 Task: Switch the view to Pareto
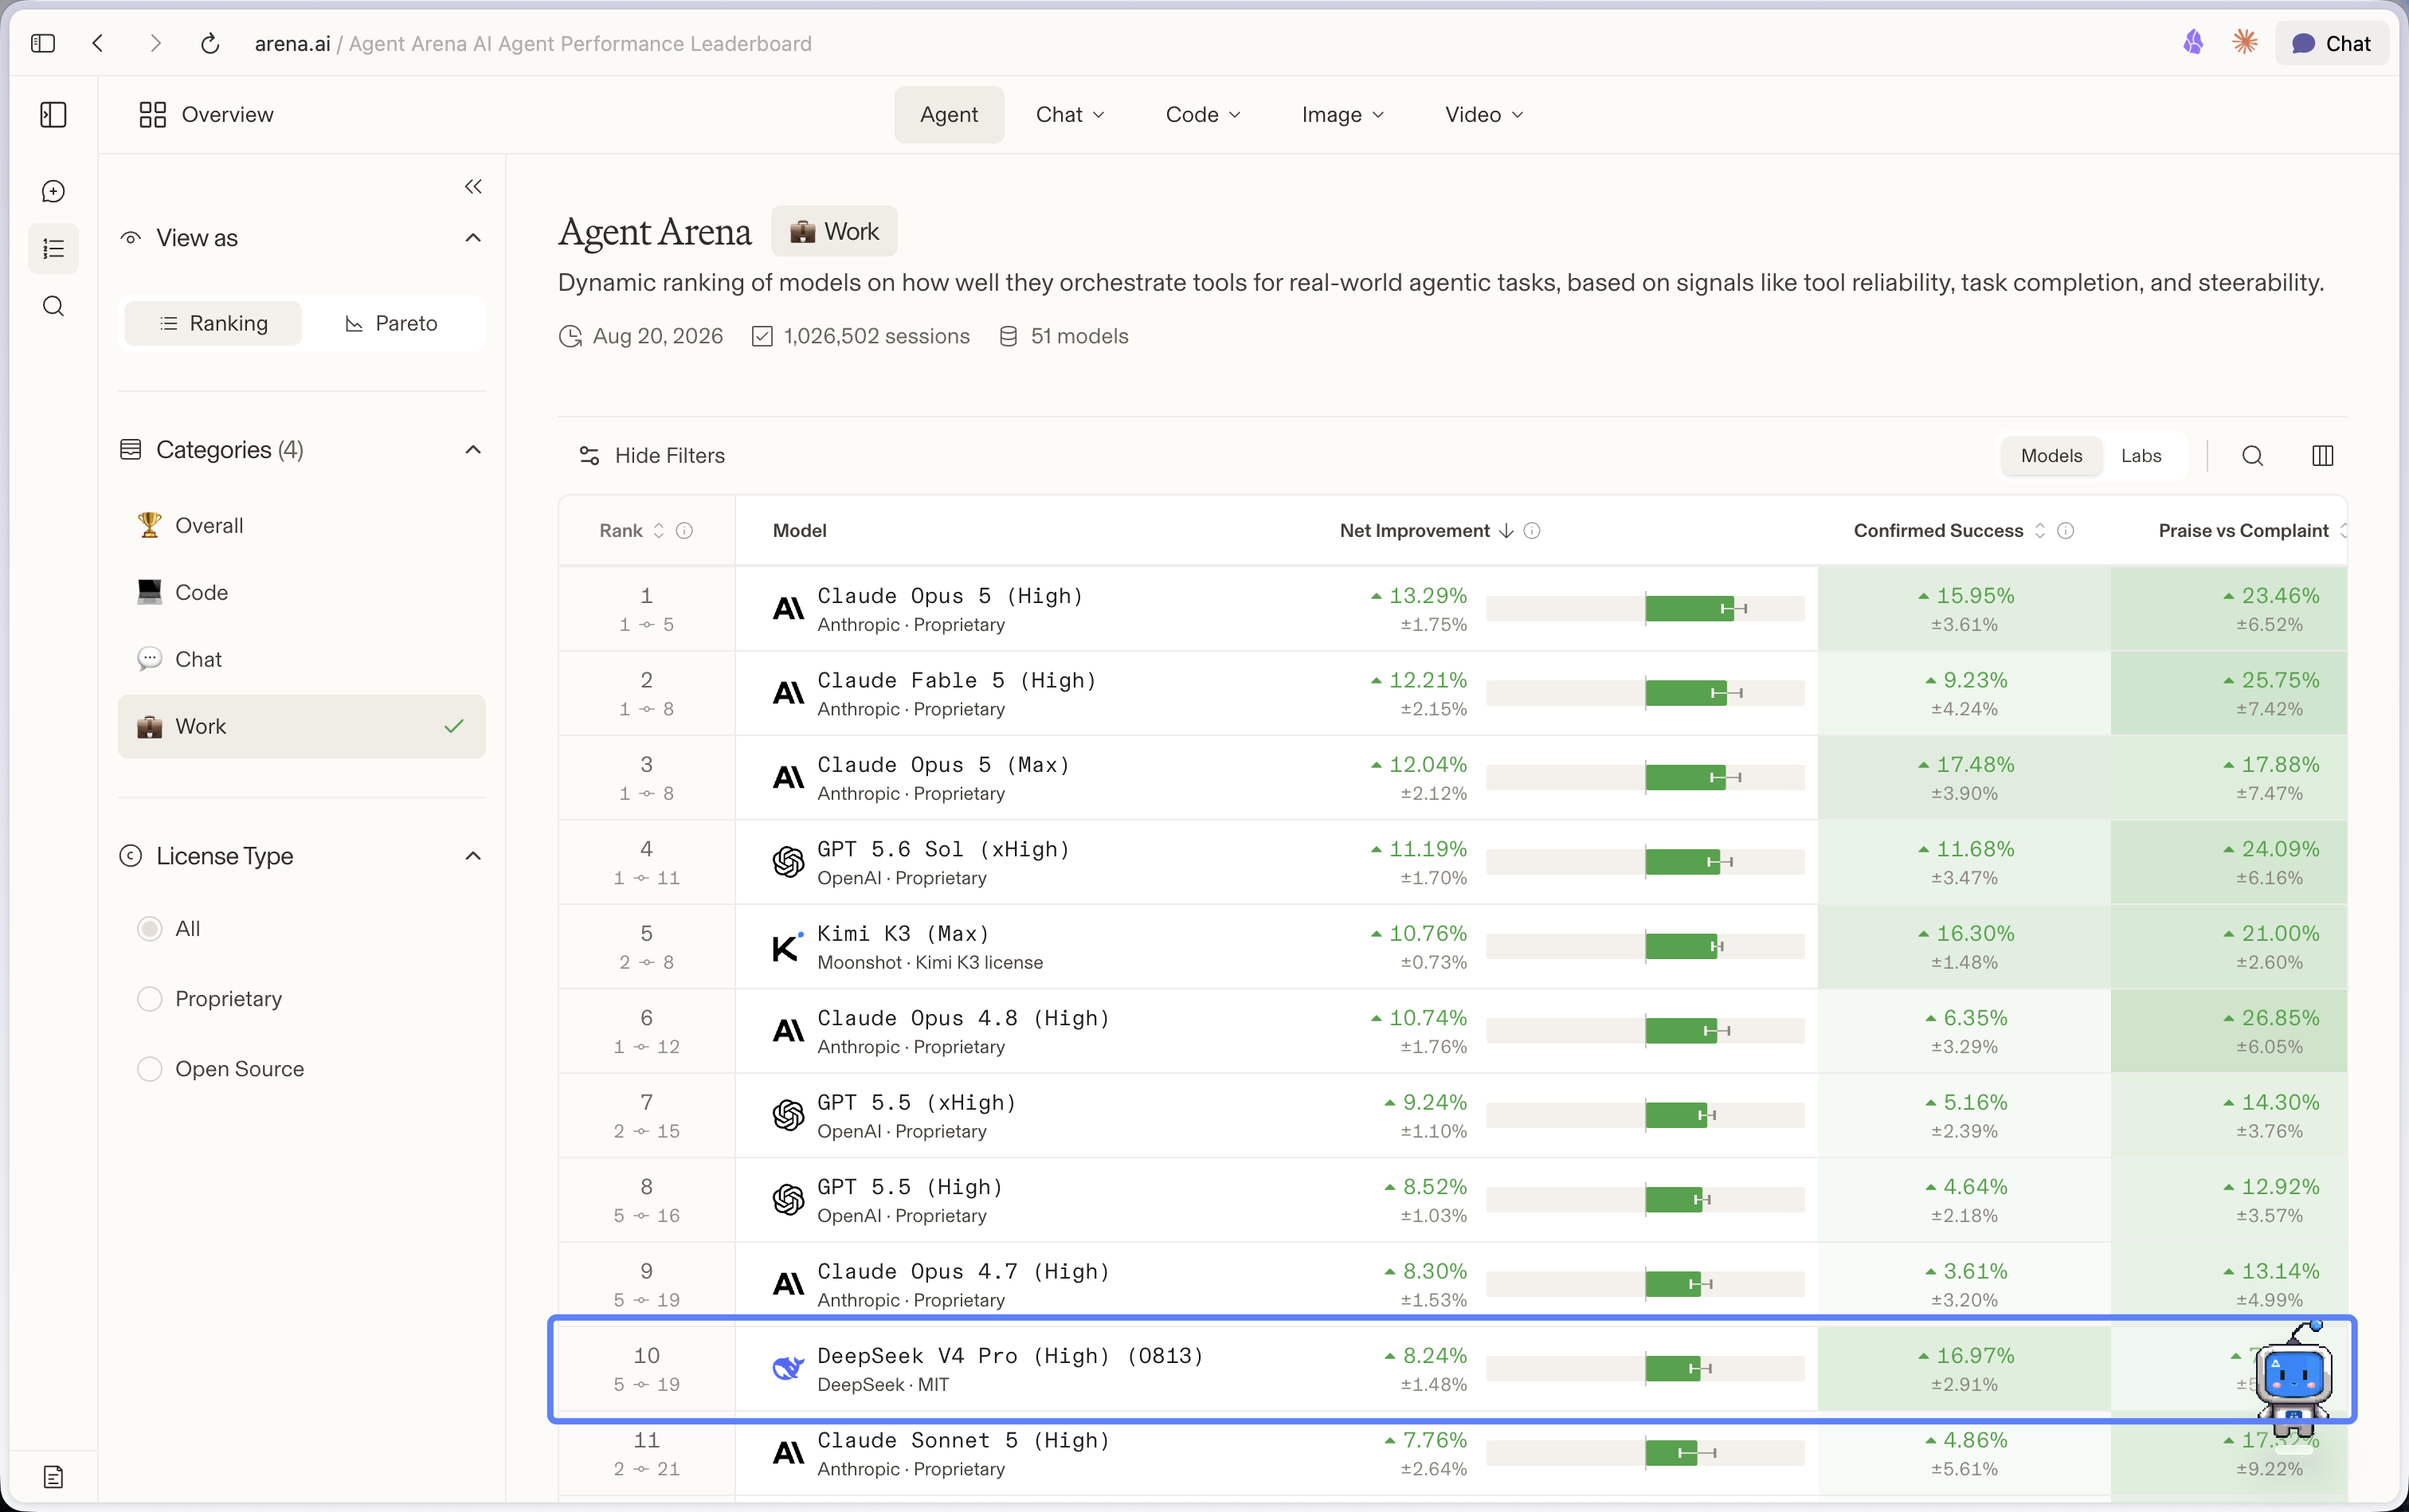click(391, 323)
